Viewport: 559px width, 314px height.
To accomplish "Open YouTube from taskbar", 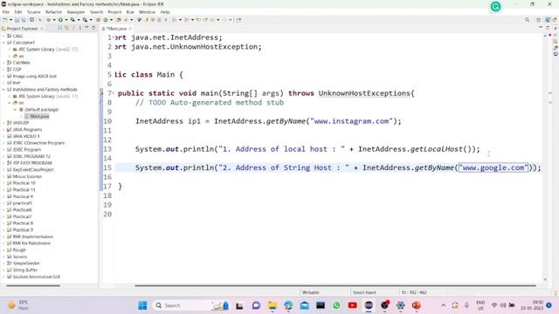I will [x=353, y=305].
